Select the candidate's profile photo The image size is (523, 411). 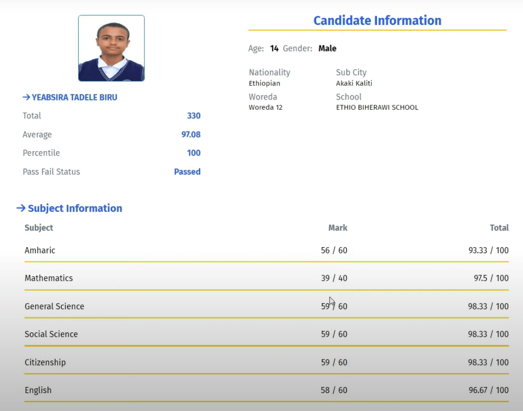click(111, 49)
